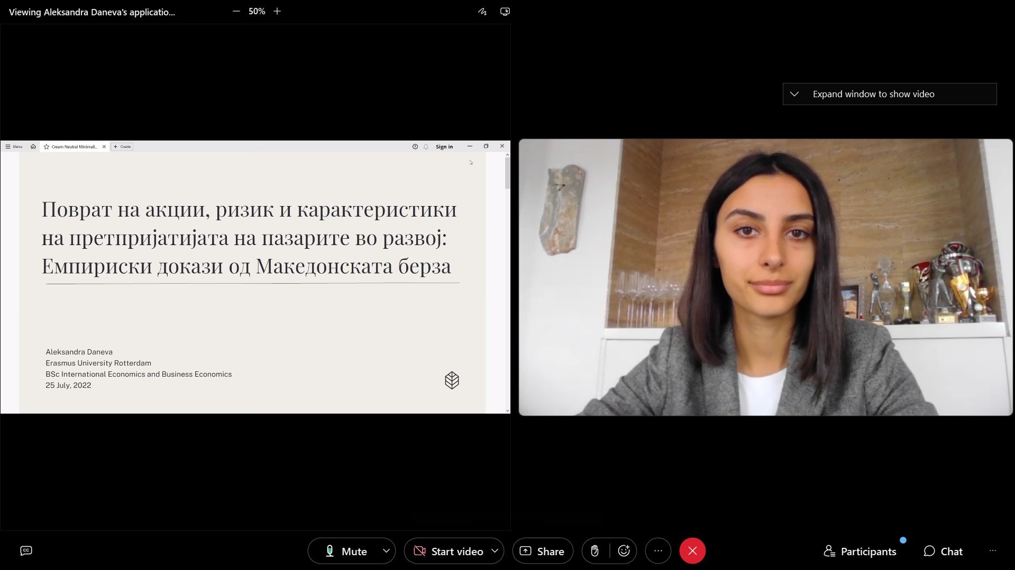Click the annotate pen icon
This screenshot has height=570, width=1015.
(x=482, y=12)
